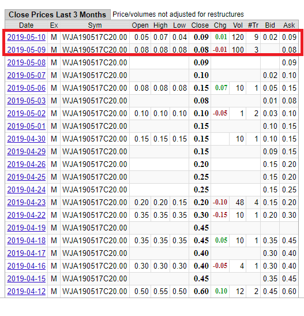The image size is (304, 316).
Task: Click the Sym column header
Action: pos(95,25)
